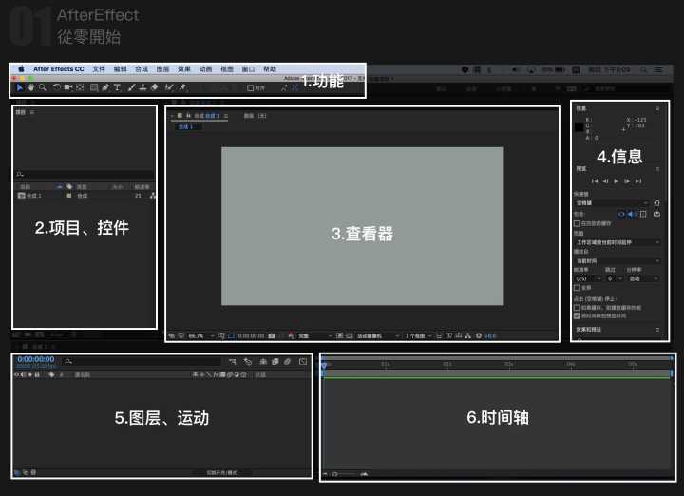This screenshot has width=684, height=496.
Task: Toggle the loop icon in preview panel
Action: click(x=657, y=214)
